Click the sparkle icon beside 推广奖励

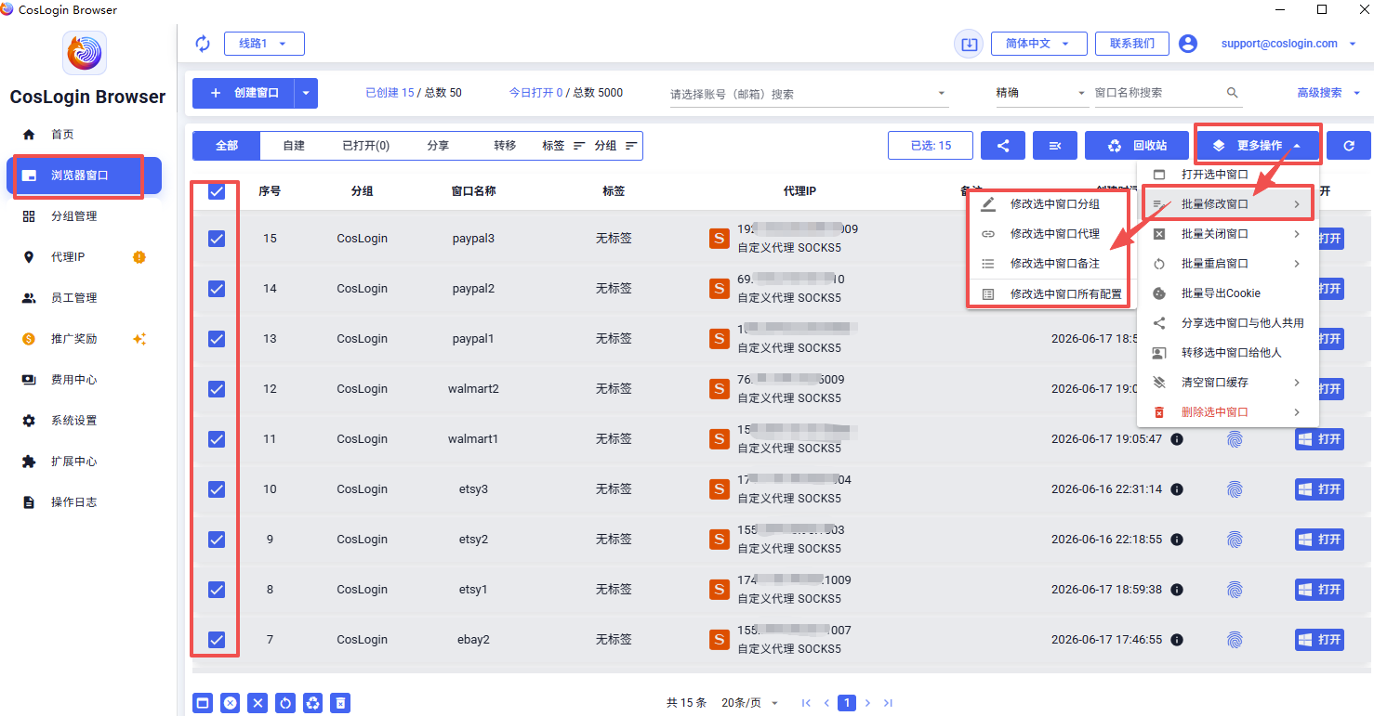pyautogui.click(x=139, y=339)
